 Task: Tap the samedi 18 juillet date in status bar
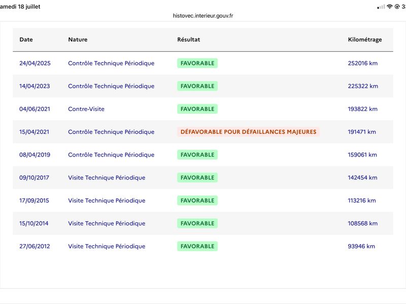[20, 7]
